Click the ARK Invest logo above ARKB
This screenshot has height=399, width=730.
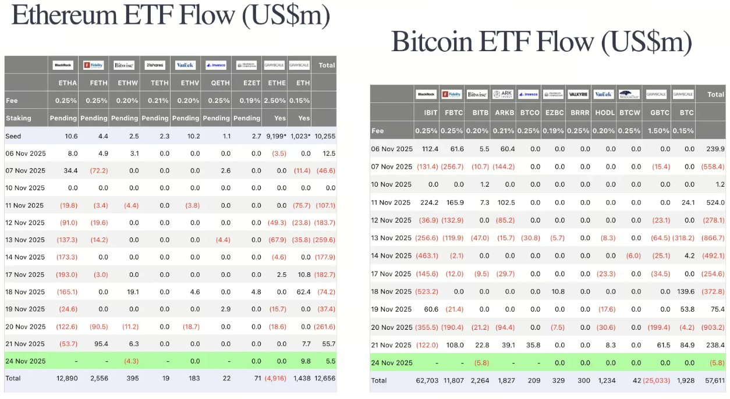click(502, 94)
